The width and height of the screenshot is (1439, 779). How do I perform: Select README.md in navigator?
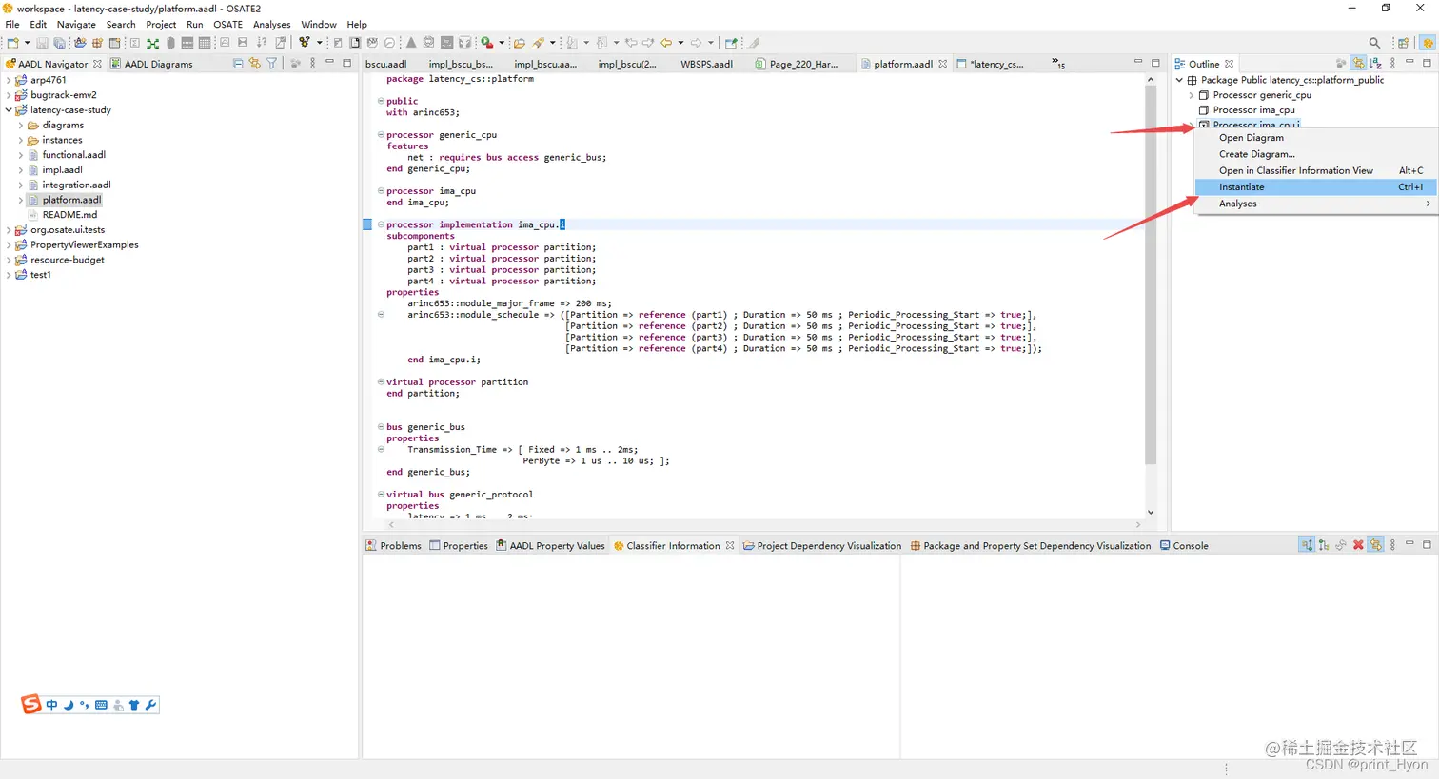69,215
